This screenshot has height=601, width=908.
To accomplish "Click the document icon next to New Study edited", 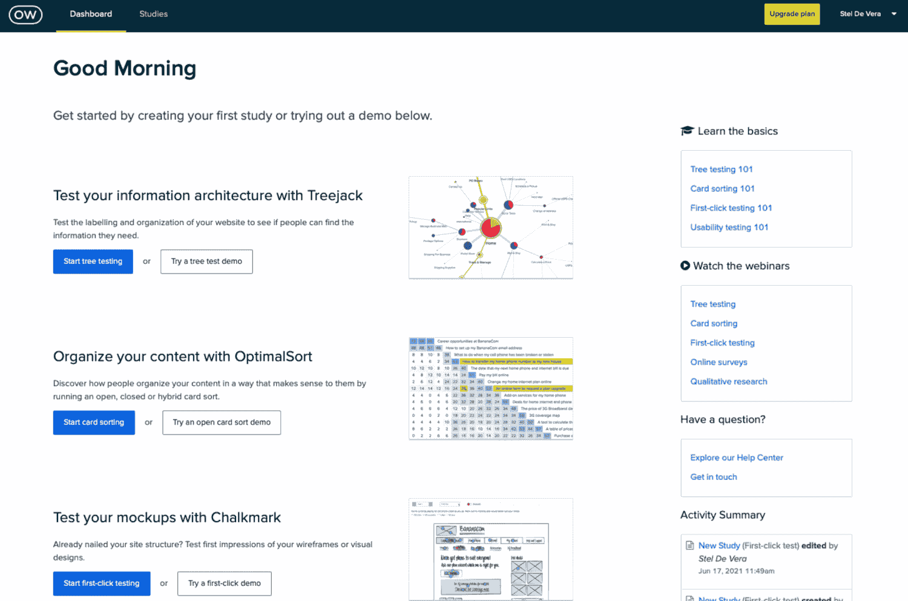I will click(689, 545).
